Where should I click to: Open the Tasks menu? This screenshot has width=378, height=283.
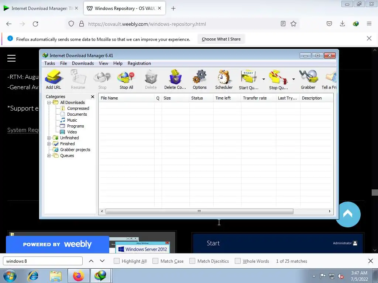(50, 63)
